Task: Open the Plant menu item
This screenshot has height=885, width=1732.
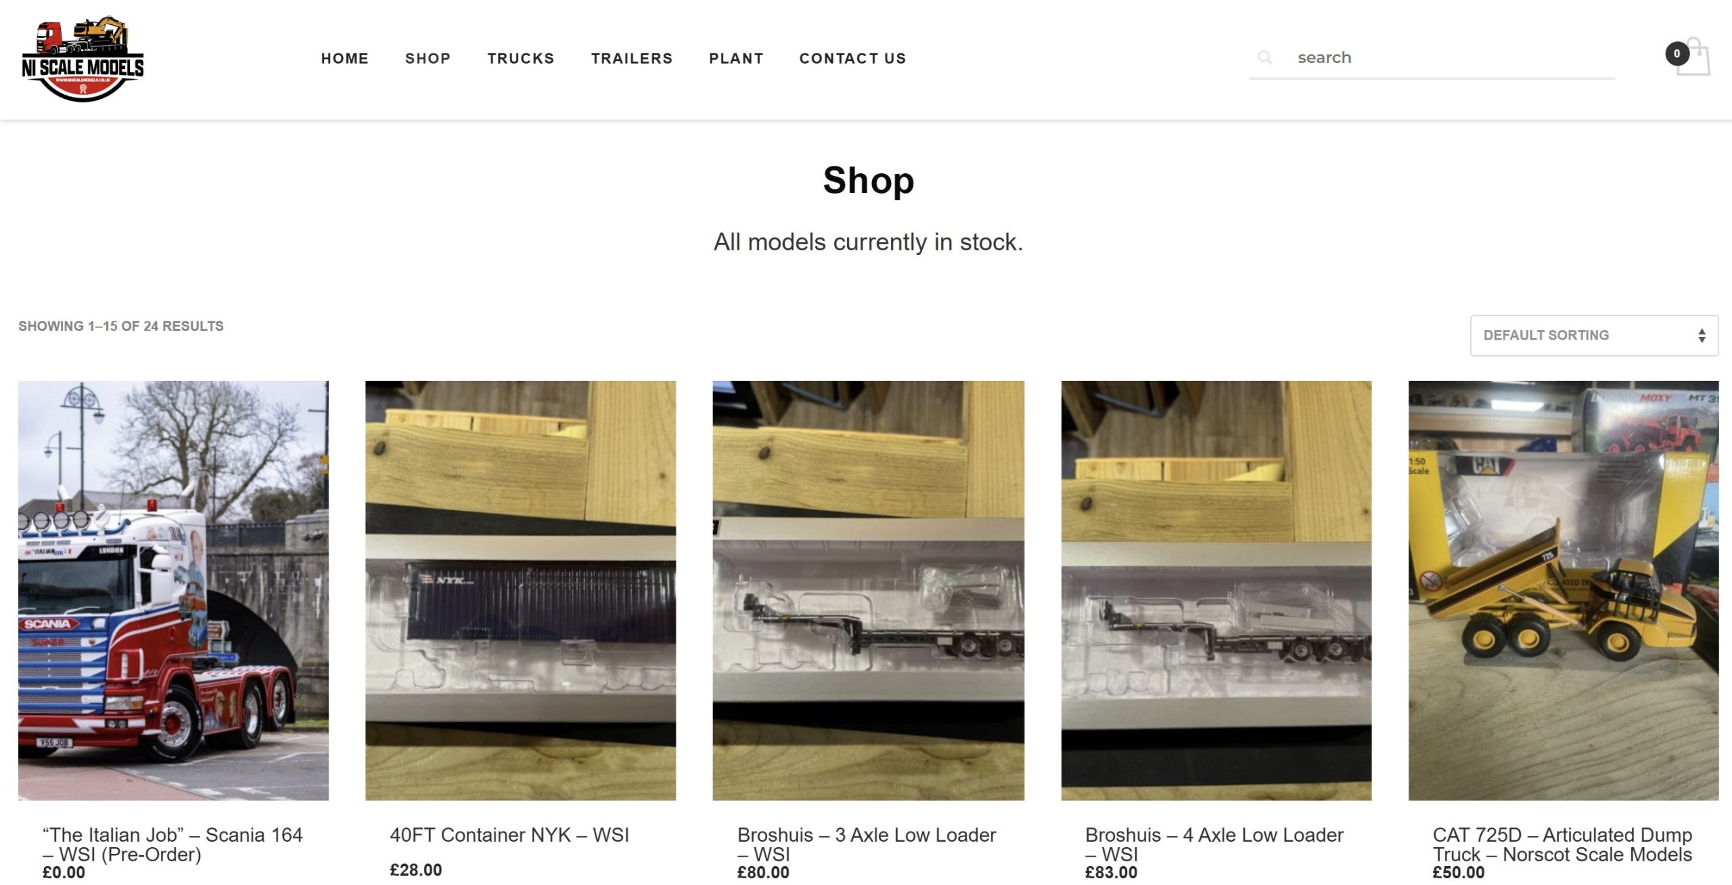Action: [x=736, y=58]
